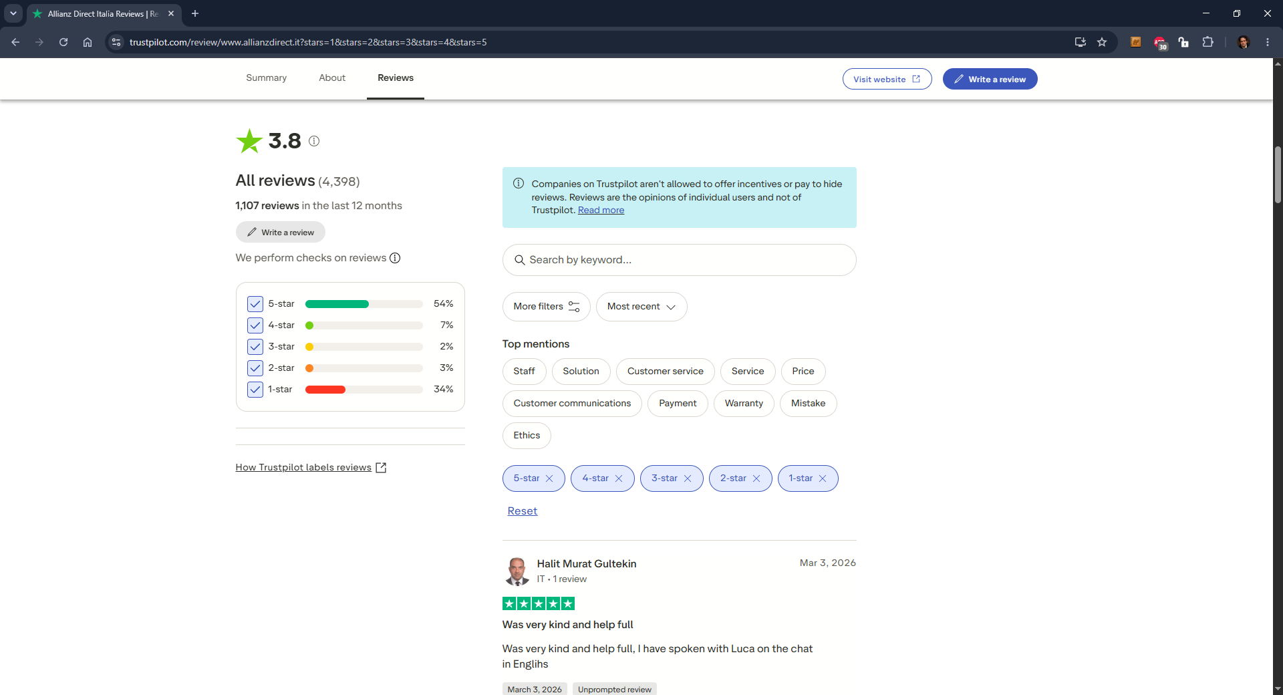Select the Solution top mention
Image resolution: width=1283 pixels, height=695 pixels.
(x=581, y=372)
